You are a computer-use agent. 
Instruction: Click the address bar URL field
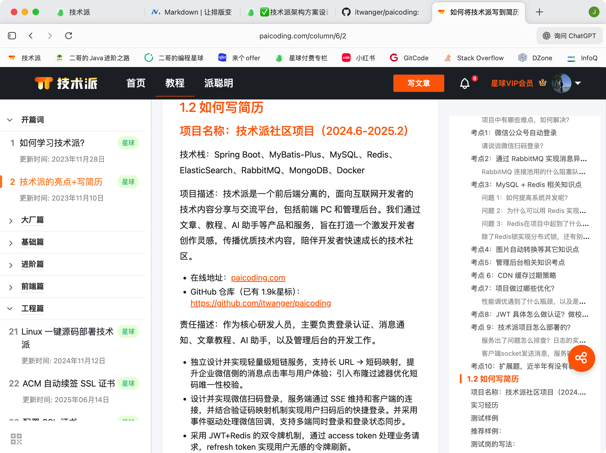click(x=302, y=36)
